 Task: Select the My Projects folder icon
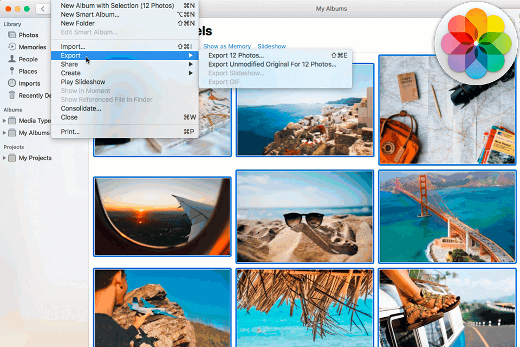12,158
